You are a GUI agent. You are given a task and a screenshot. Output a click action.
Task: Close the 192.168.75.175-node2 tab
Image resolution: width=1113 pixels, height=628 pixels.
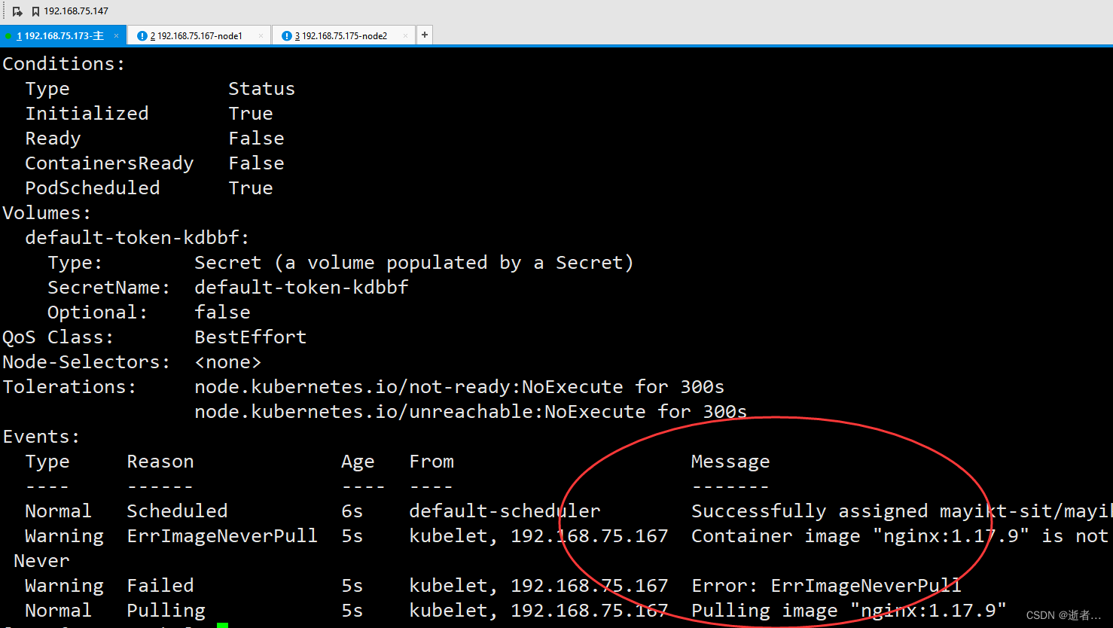pyautogui.click(x=405, y=35)
